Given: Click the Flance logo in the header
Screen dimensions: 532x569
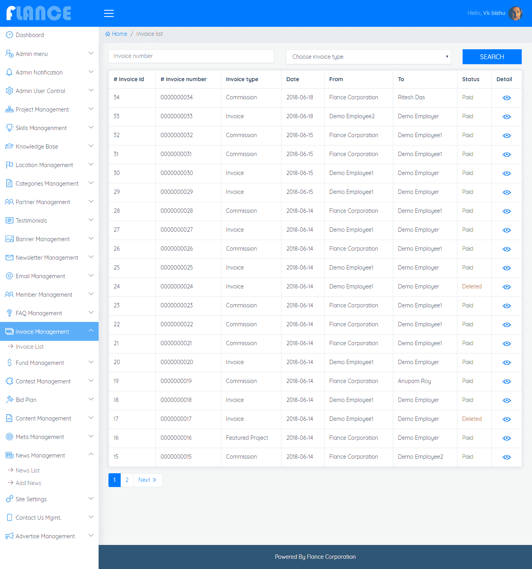Looking at the screenshot, I should 38,13.
